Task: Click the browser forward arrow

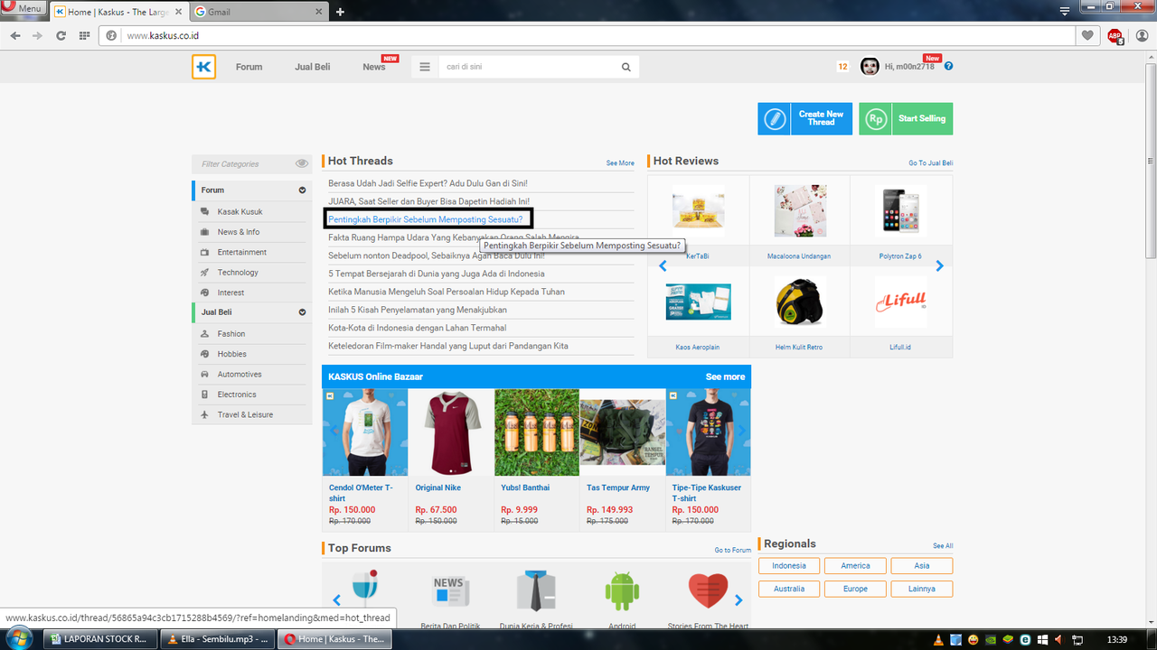Action: pos(37,35)
